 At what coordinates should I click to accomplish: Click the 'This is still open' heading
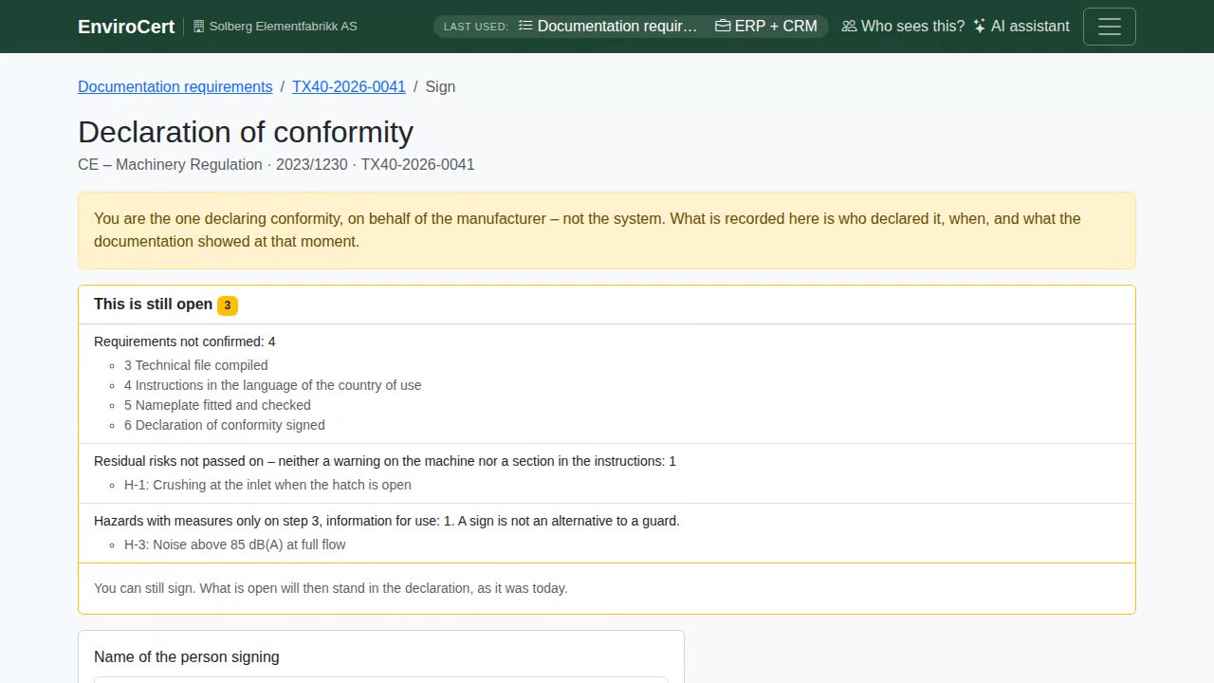[154, 304]
